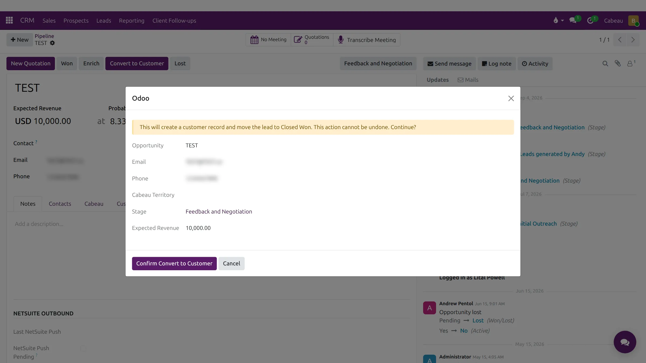Click the No Meeting calendar button
The image size is (646, 363).
pyautogui.click(x=268, y=40)
